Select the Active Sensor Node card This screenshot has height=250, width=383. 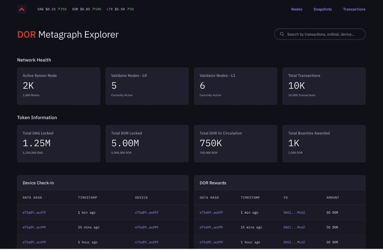[58, 86]
